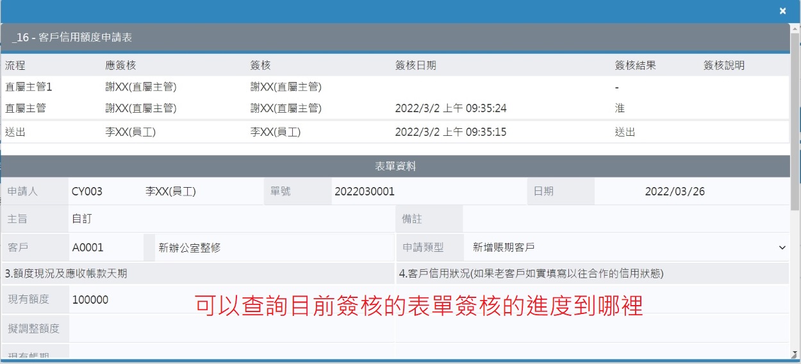Close the dialog with the X icon
The height and width of the screenshot is (364, 801).
782,11
